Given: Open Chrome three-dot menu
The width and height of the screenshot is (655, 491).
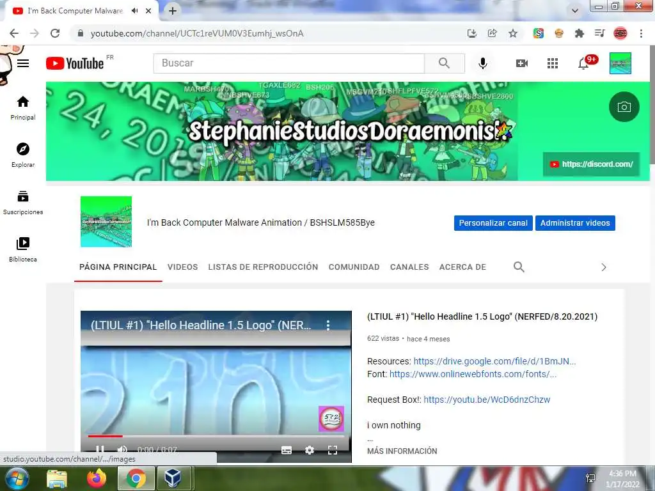Looking at the screenshot, I should (641, 33).
